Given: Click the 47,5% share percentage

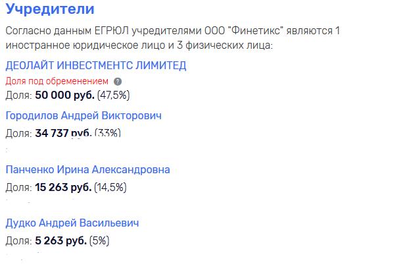Looking at the screenshot, I should [113, 96].
